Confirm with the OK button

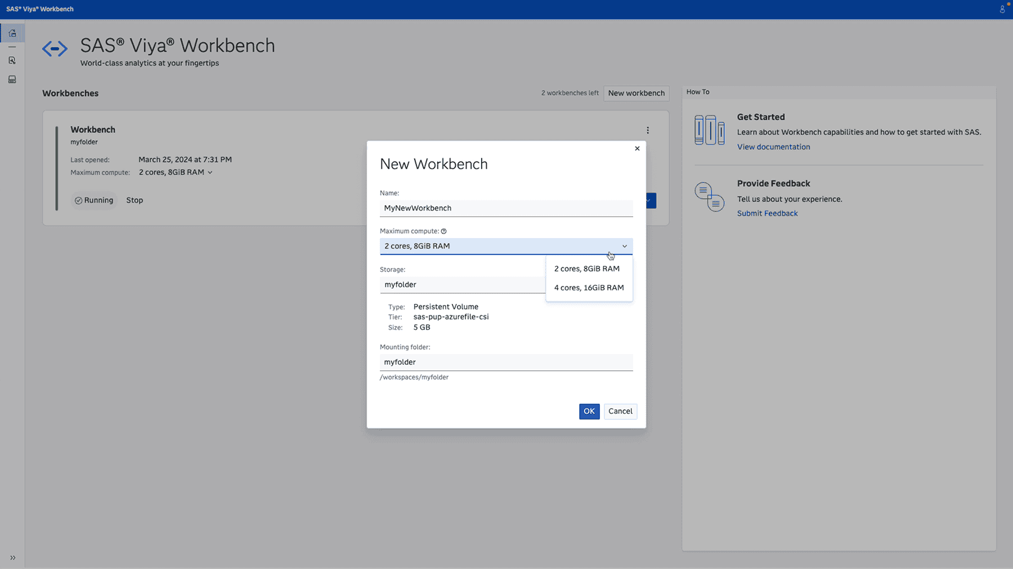(589, 411)
